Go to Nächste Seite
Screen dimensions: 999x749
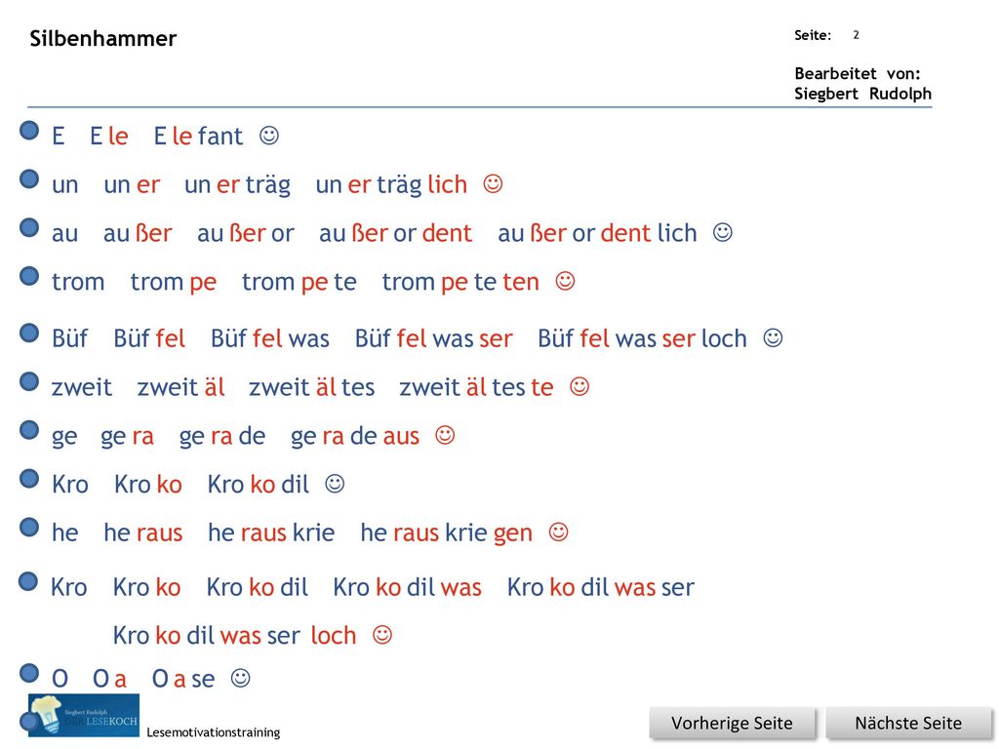908,723
